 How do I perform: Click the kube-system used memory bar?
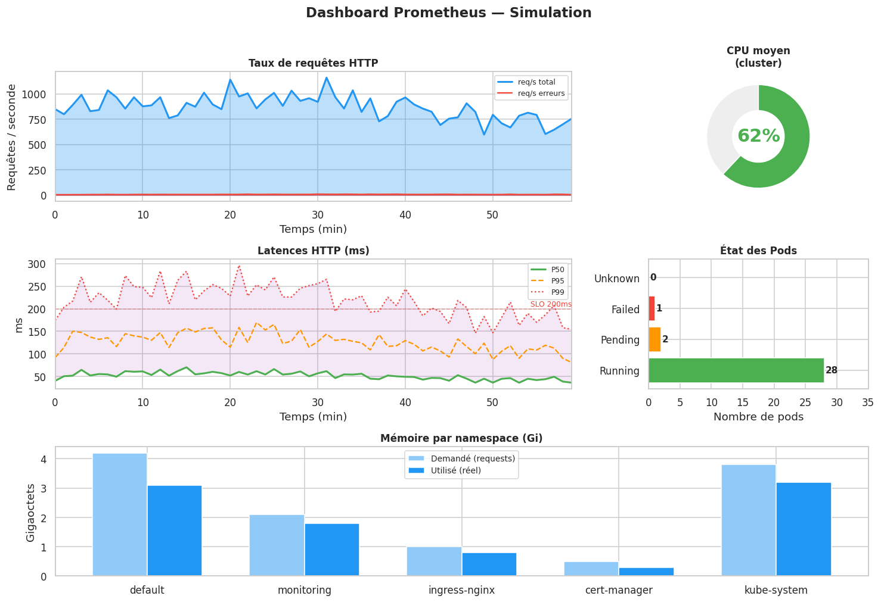click(804, 529)
